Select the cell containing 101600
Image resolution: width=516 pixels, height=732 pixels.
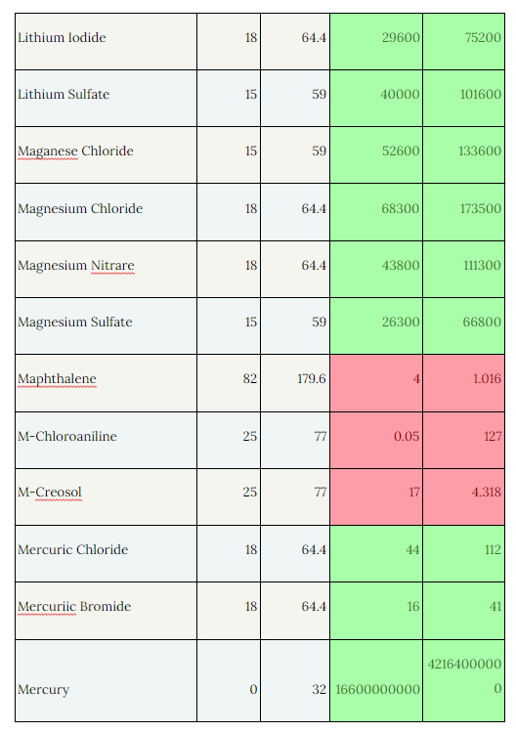click(x=463, y=99)
